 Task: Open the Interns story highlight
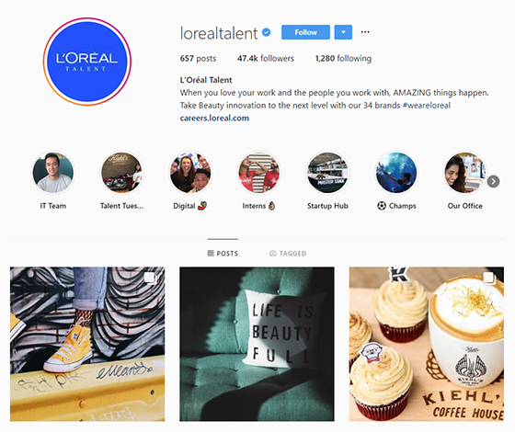pos(258,173)
